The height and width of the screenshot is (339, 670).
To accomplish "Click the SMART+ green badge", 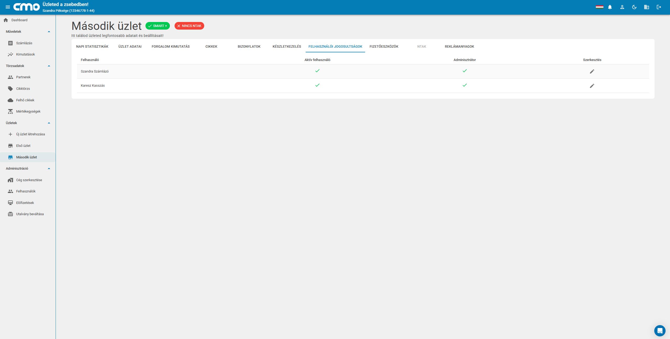I will pyautogui.click(x=158, y=26).
